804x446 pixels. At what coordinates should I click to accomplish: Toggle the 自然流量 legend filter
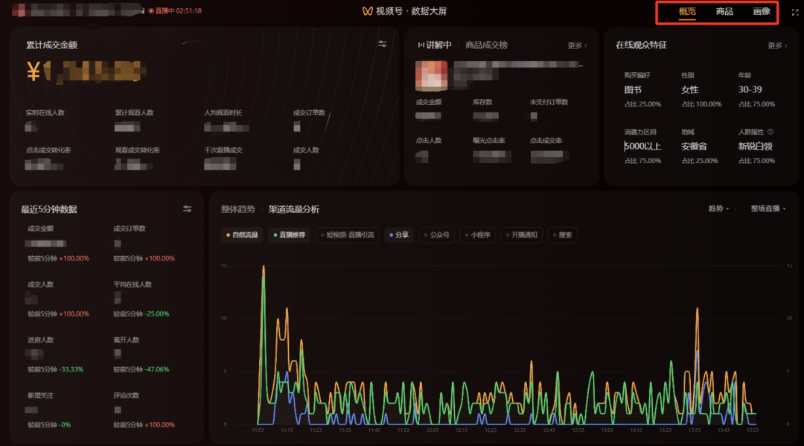point(242,235)
